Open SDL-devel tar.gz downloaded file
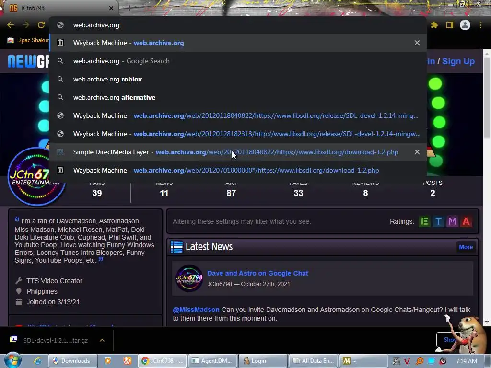Screen dimensions: 491x368 (x=56, y=341)
